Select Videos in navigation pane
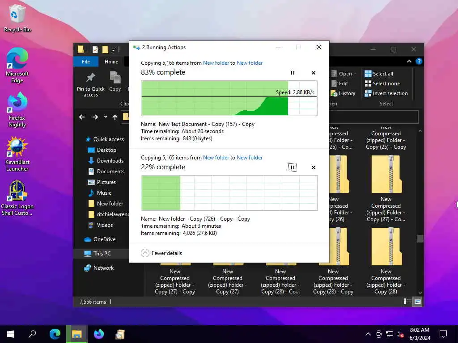458x343 pixels. (x=101, y=225)
